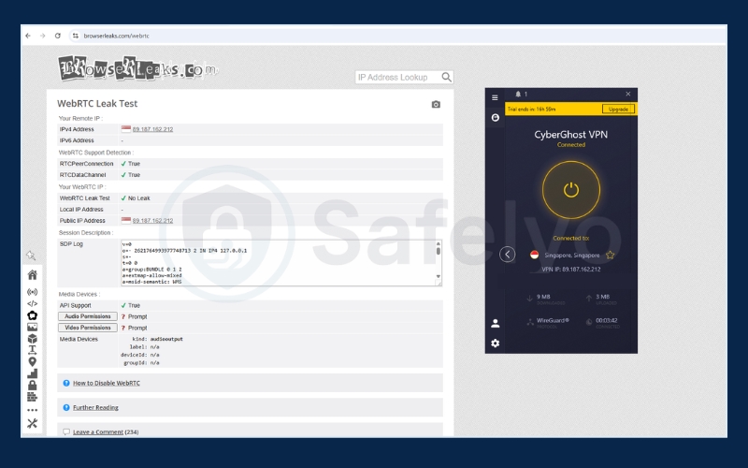Open the CyberGhost hamburger menu
This screenshot has height=468, width=748.
(495, 97)
